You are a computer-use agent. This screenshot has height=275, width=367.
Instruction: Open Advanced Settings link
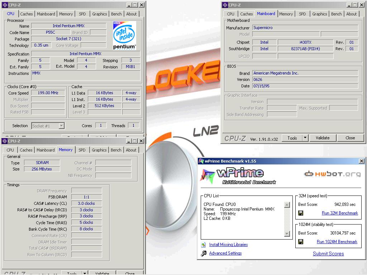click(x=225, y=253)
